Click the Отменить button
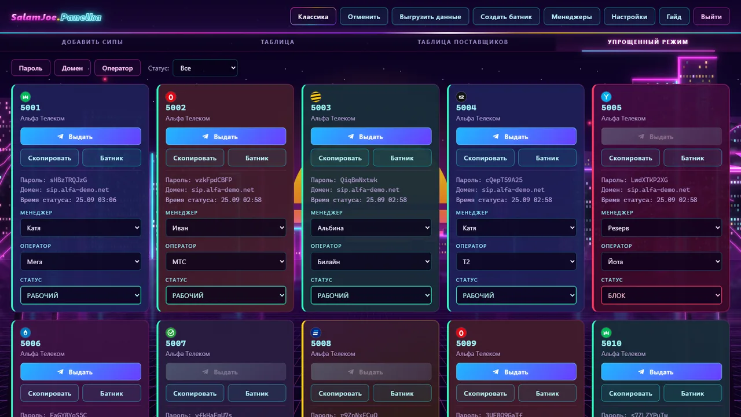The image size is (741, 417). tap(364, 16)
